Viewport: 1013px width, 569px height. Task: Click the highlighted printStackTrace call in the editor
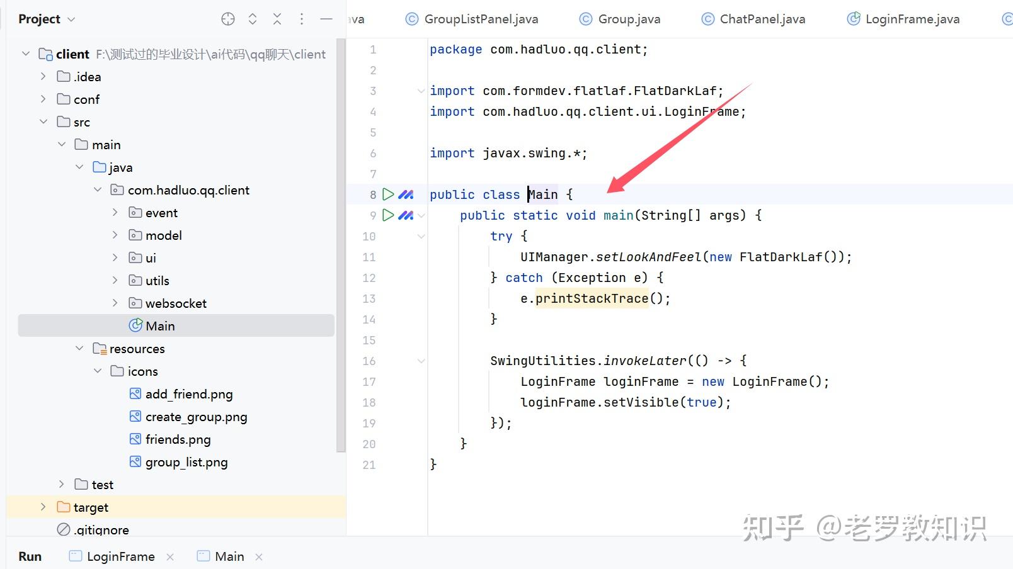[591, 298]
